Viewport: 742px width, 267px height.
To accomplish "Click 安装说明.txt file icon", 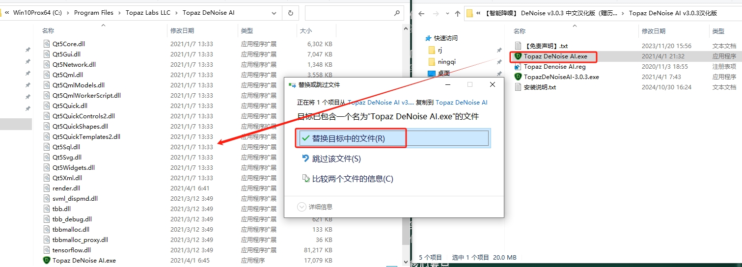I will (518, 87).
